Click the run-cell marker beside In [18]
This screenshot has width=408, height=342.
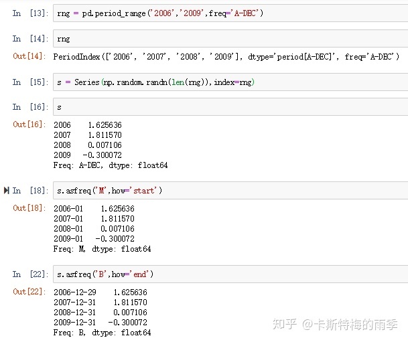[7, 191]
